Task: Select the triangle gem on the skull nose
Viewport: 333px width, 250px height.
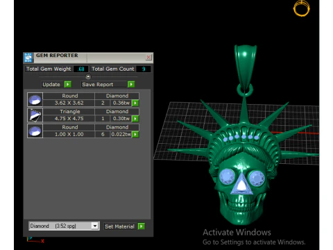Action: click(x=241, y=184)
